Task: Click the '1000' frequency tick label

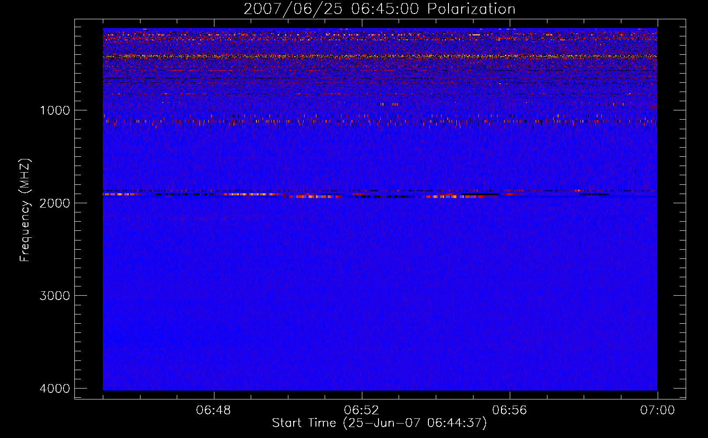Action: pos(55,110)
